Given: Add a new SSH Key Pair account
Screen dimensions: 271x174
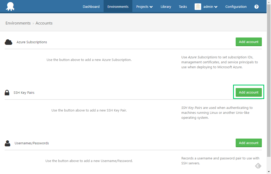Looking at the screenshot, I should (249, 92).
